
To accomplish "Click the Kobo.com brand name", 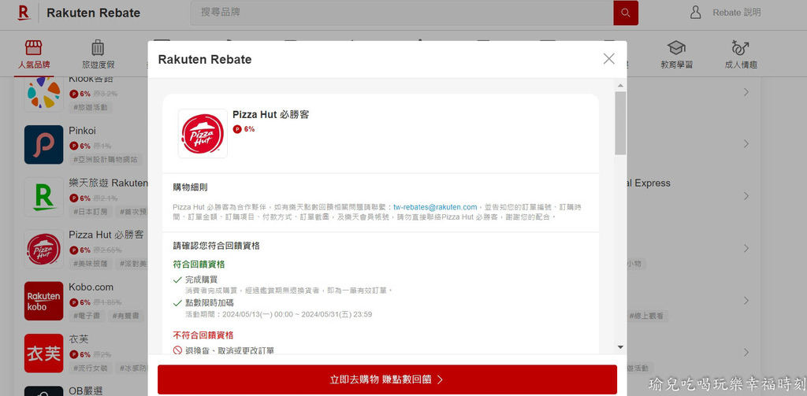I will coord(91,287).
